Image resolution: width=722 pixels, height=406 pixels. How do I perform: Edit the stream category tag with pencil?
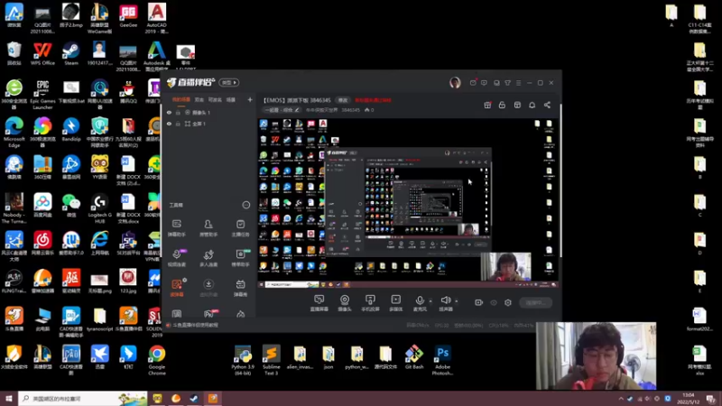pyautogui.click(x=282, y=110)
